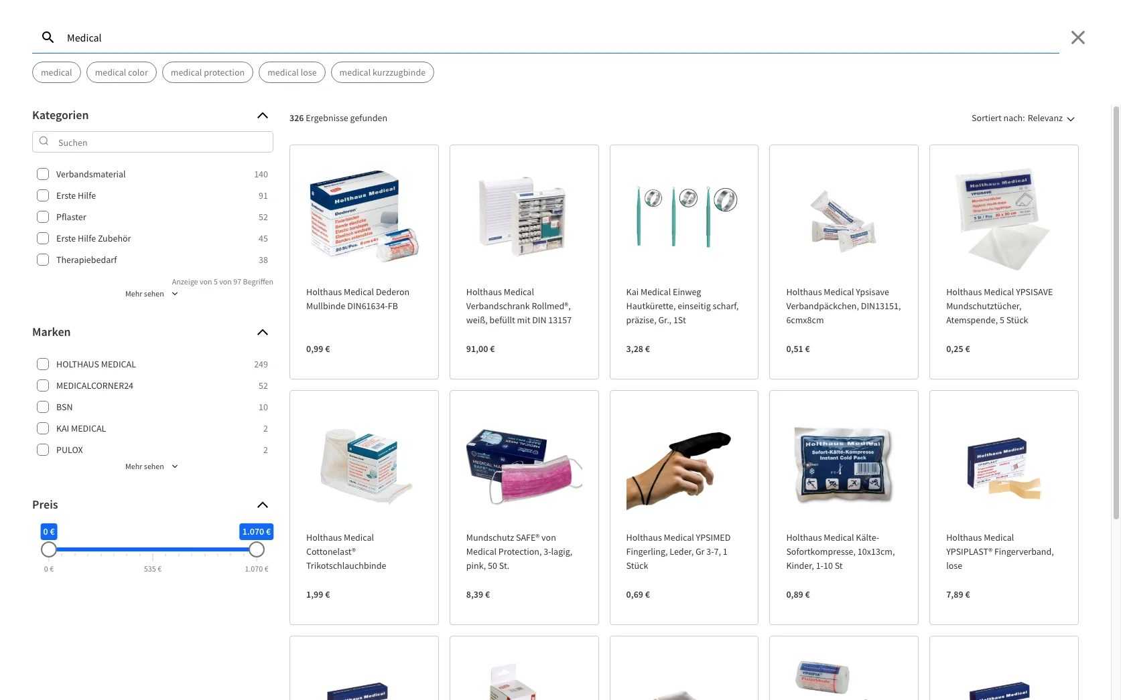Screen dimensions: 1121x700
Task: Open Mundschutz SAFE von Medical Protection title
Action: (x=519, y=552)
